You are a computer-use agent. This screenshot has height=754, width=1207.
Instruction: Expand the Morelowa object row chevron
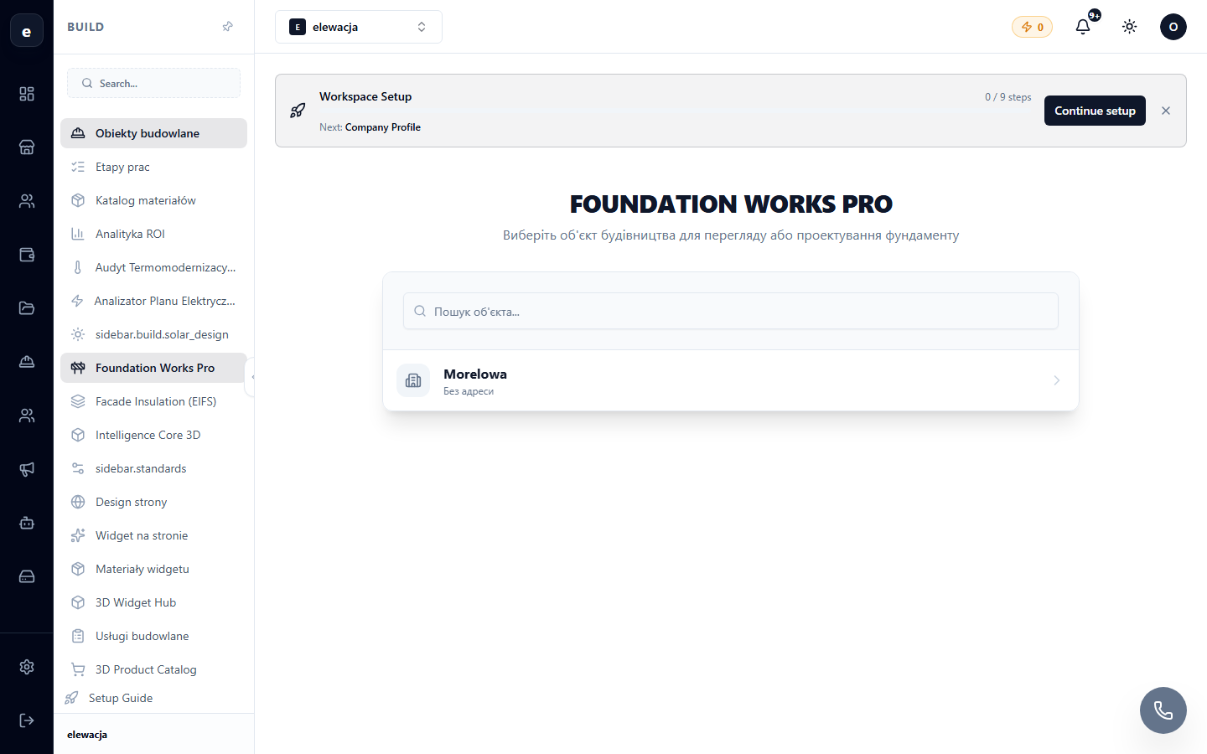click(x=1056, y=380)
